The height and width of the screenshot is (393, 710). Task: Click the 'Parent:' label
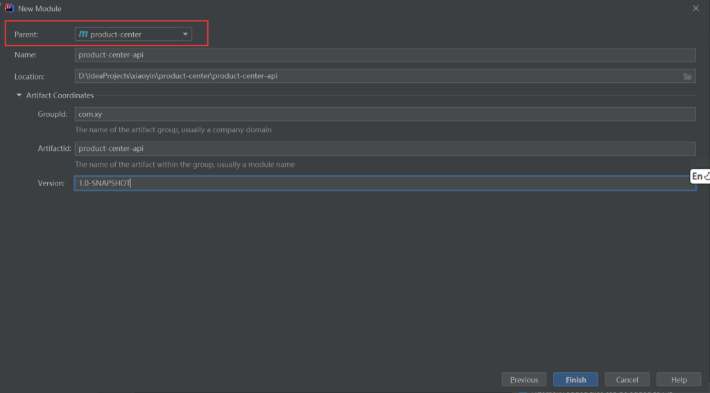tap(26, 35)
